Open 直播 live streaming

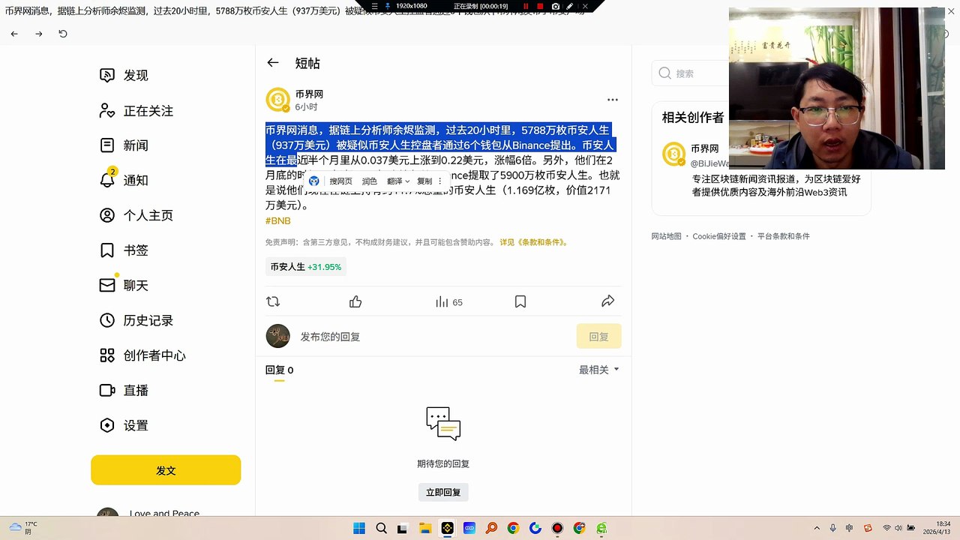pyautogui.click(x=124, y=391)
